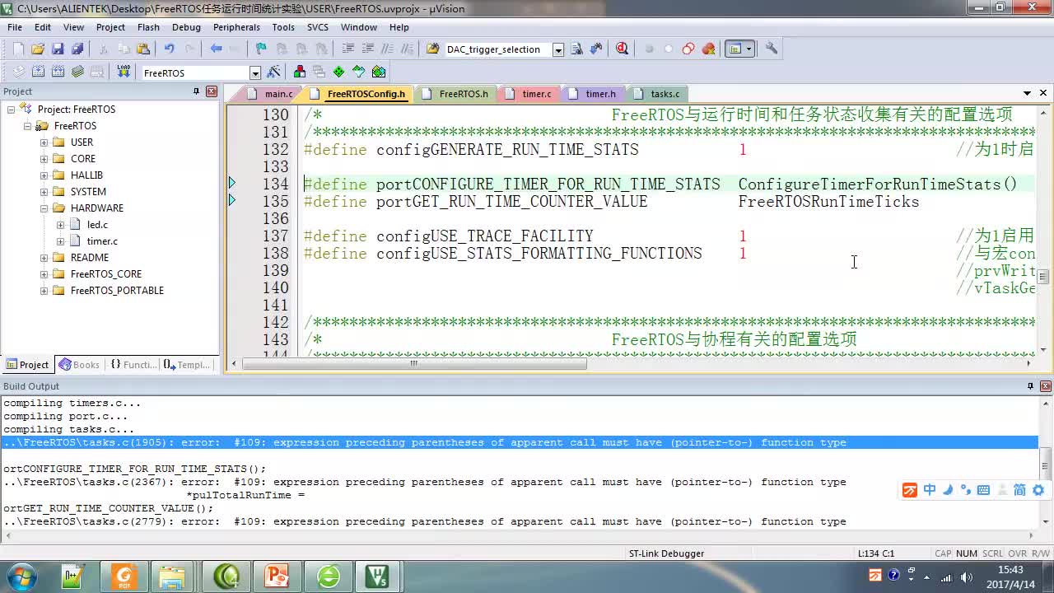Close the Project panel
1054x593 pixels.
click(x=212, y=91)
